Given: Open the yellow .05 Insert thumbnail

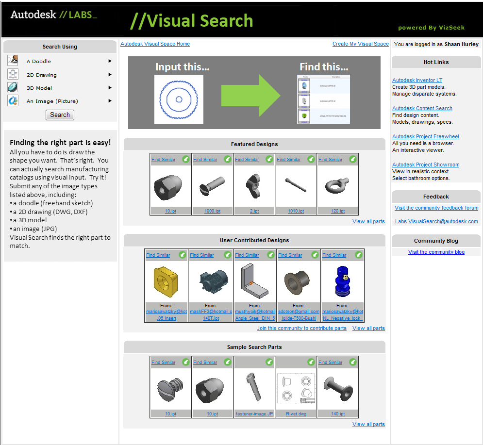Looking at the screenshot, I should pyautogui.click(x=166, y=282).
